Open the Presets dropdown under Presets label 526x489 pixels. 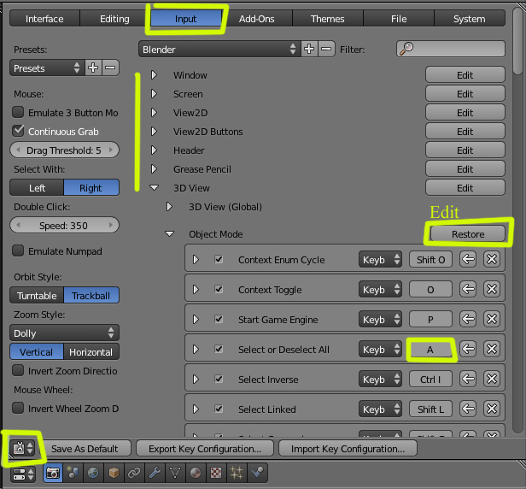tap(47, 68)
